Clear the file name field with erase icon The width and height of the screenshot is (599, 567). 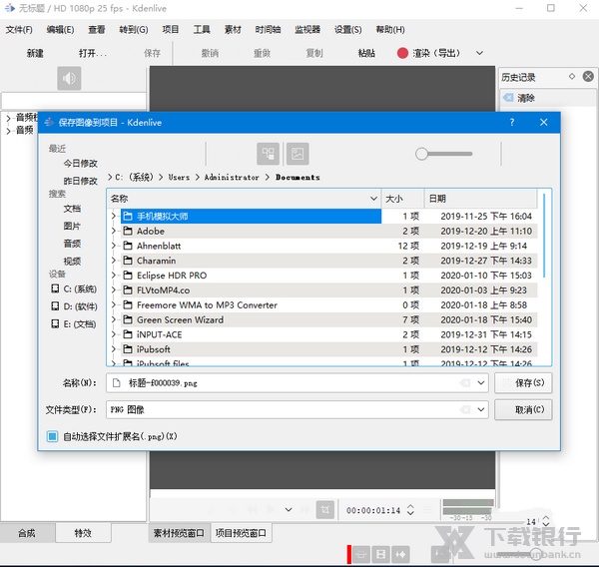coord(465,383)
